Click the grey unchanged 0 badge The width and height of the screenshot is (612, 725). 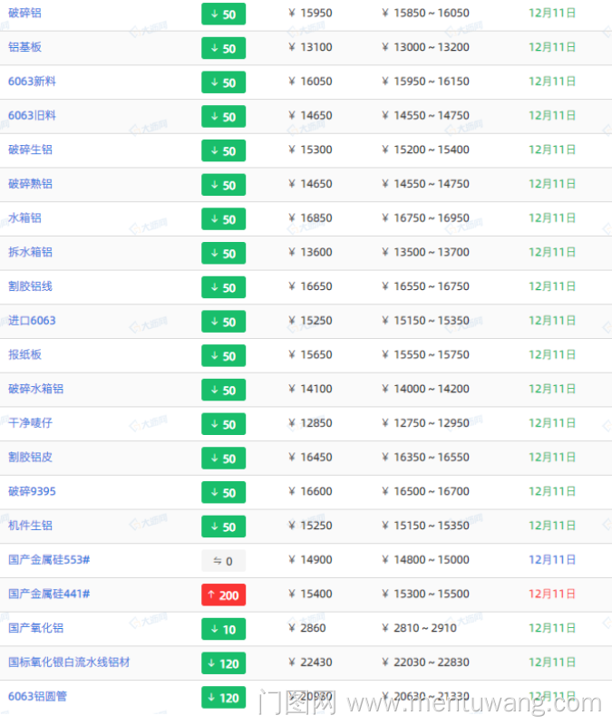[x=223, y=561]
